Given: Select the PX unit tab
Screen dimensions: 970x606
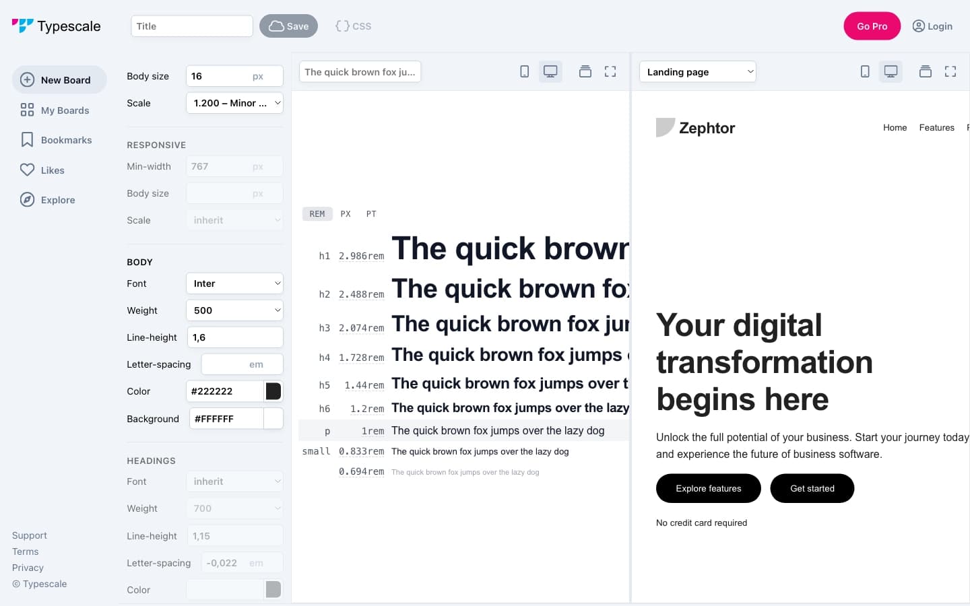Looking at the screenshot, I should pos(346,213).
